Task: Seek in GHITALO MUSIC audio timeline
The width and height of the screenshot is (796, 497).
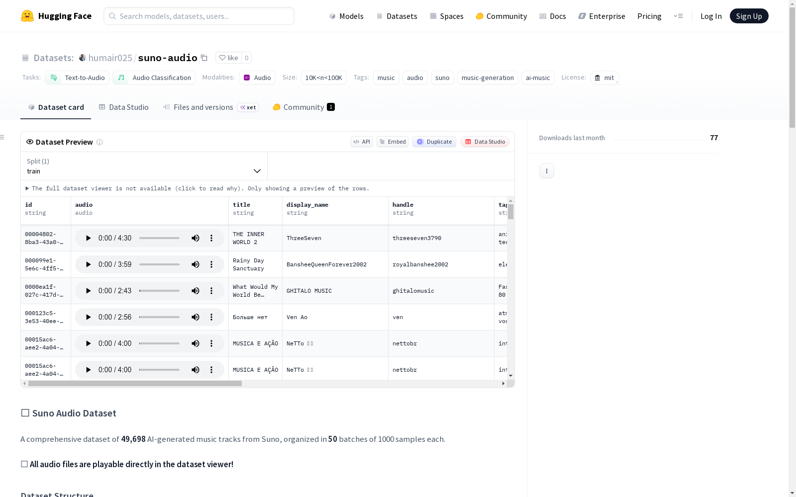Action: coord(159,291)
